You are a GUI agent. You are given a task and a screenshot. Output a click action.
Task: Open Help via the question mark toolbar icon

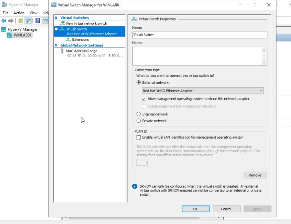[37, 21]
